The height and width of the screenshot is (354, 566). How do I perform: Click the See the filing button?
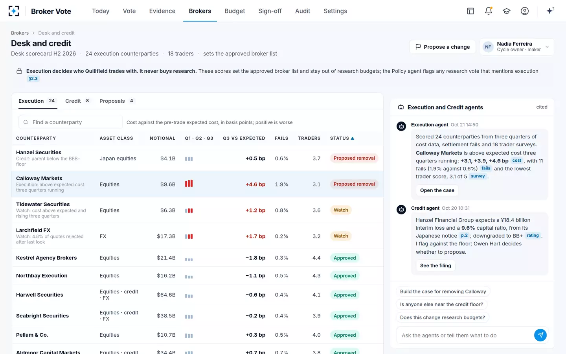point(436,265)
